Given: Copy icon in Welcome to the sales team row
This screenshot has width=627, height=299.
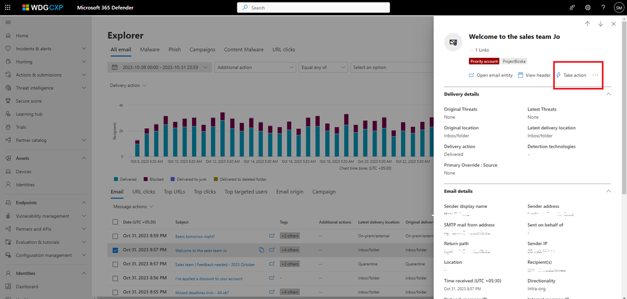Looking at the screenshot, I should [x=262, y=250].
